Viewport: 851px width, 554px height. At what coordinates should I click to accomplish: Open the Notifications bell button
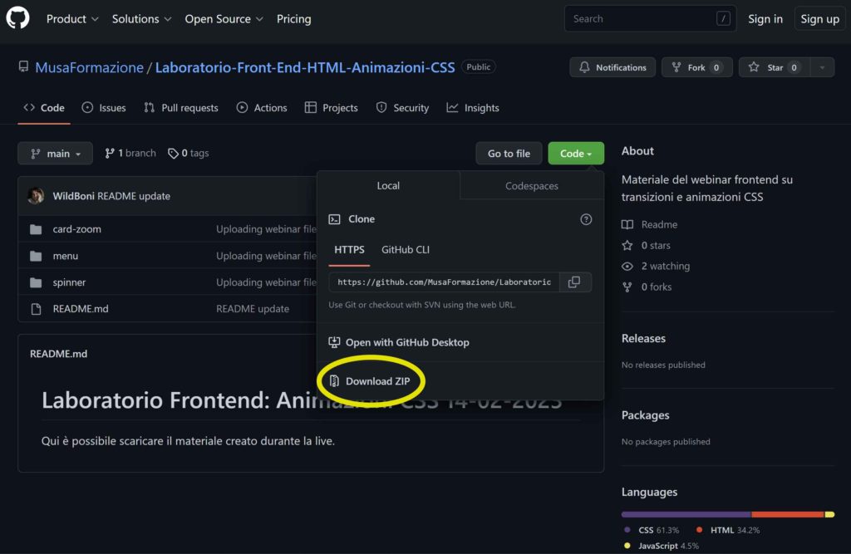coord(612,67)
